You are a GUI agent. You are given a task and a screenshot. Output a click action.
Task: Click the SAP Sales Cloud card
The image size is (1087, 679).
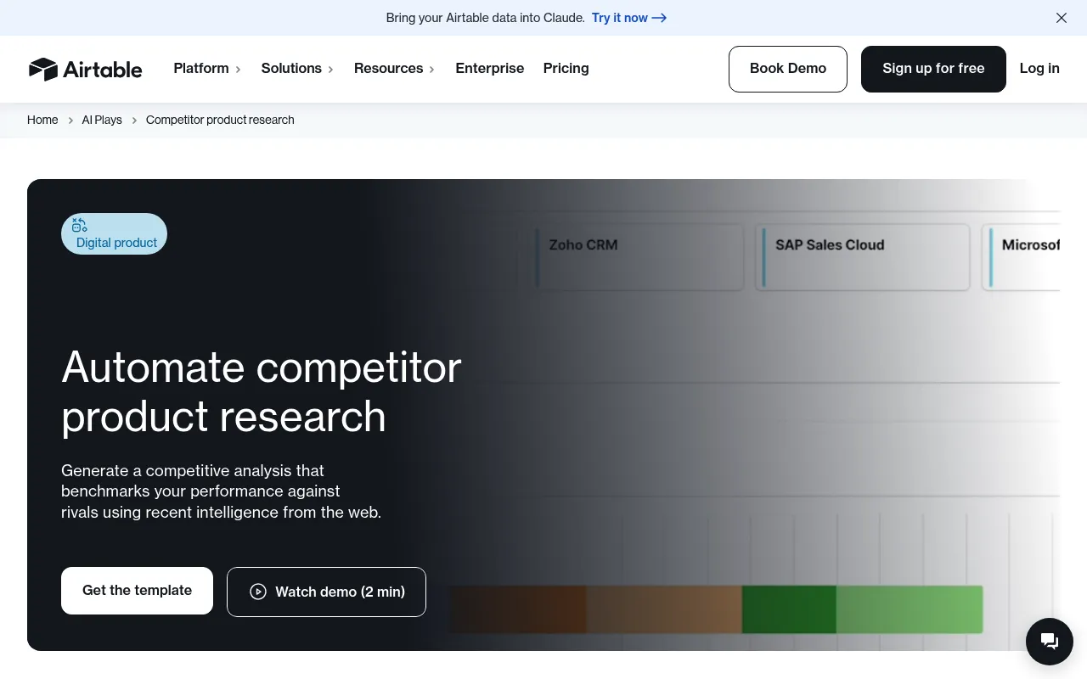tap(863, 257)
